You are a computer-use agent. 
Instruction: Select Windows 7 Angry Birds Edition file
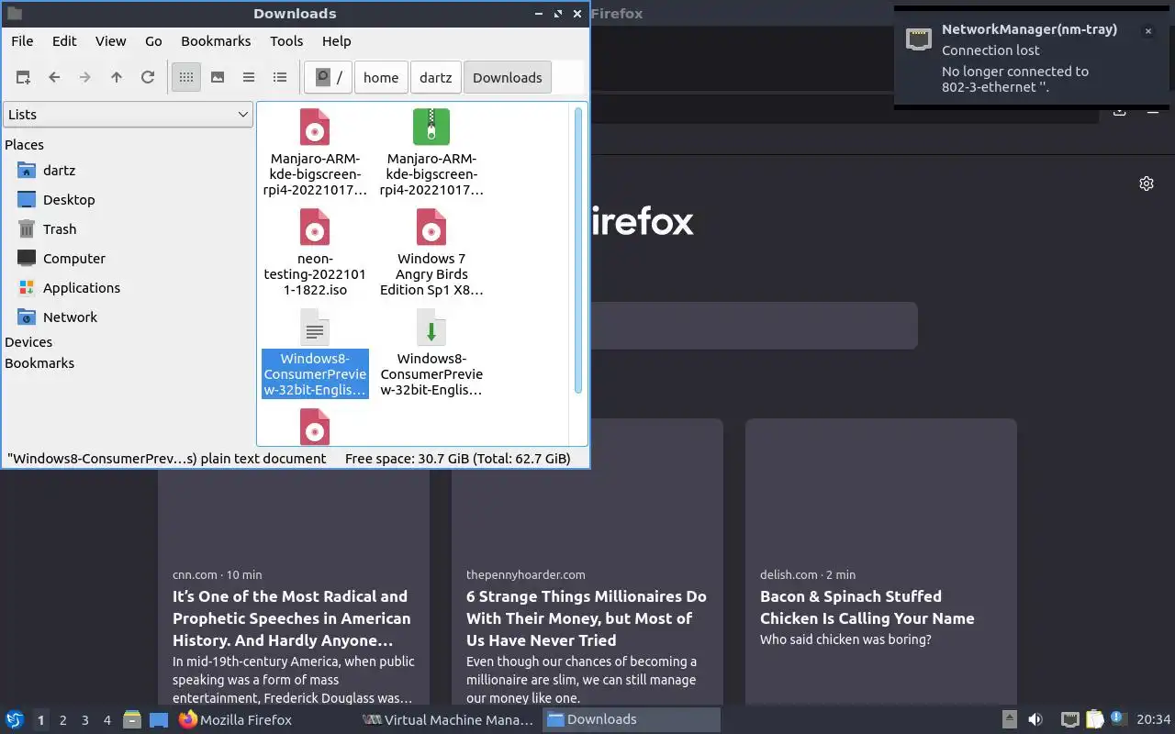(431, 252)
